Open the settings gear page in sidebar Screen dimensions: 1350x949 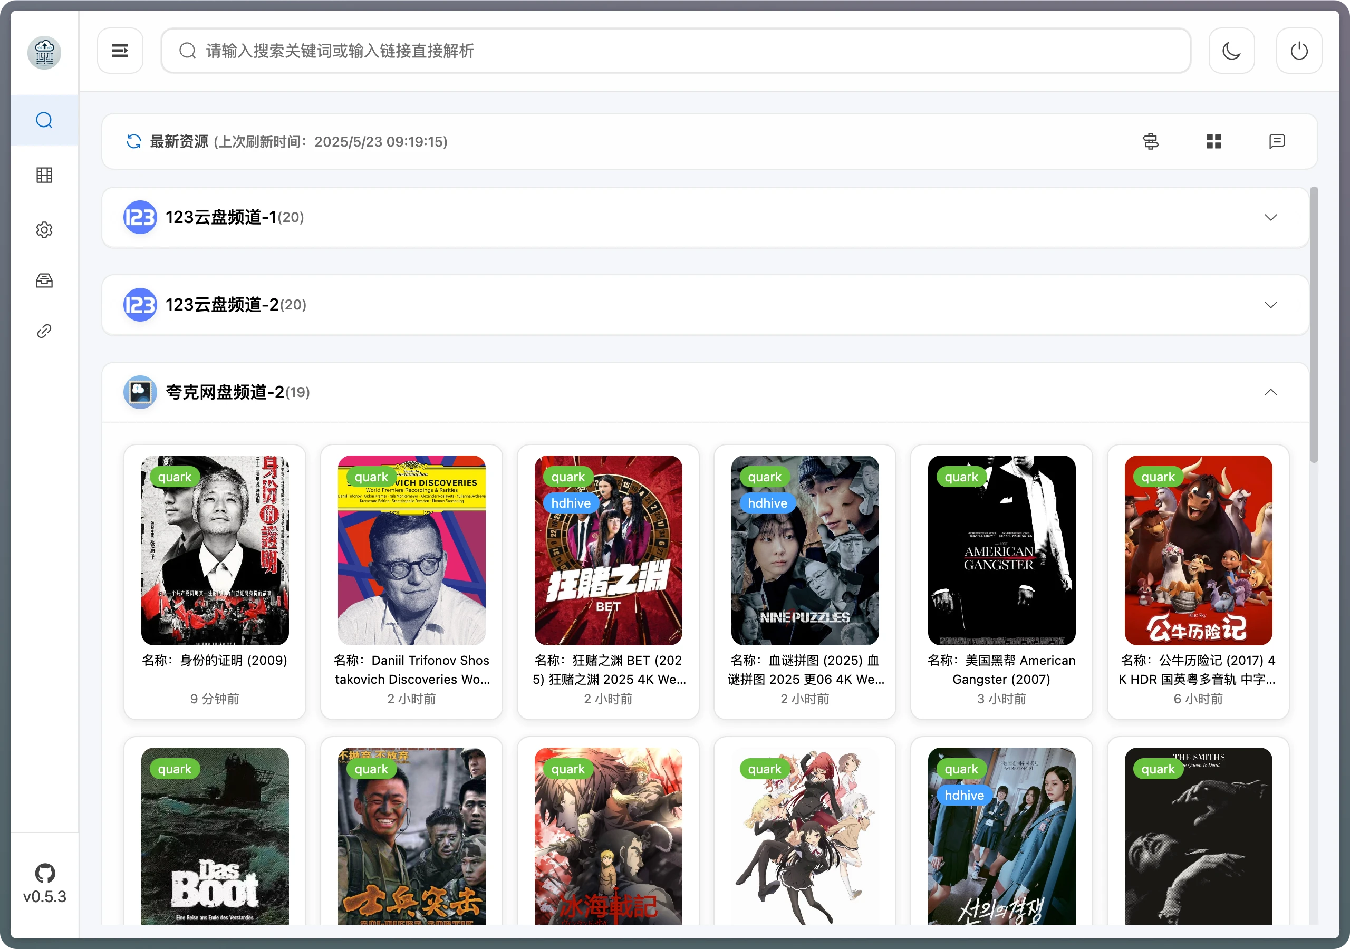pos(44,229)
